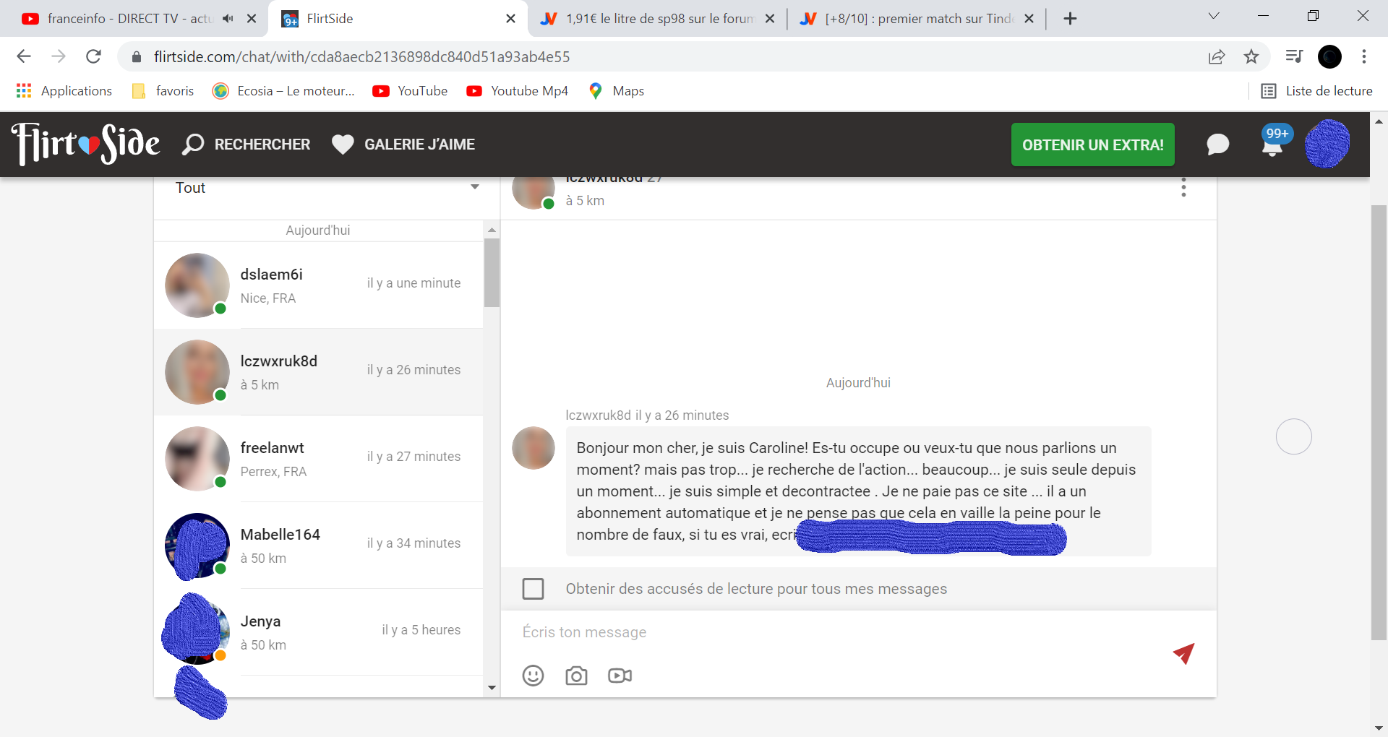Click the browser back arrow
Viewport: 1388px width, 737px height.
24,56
